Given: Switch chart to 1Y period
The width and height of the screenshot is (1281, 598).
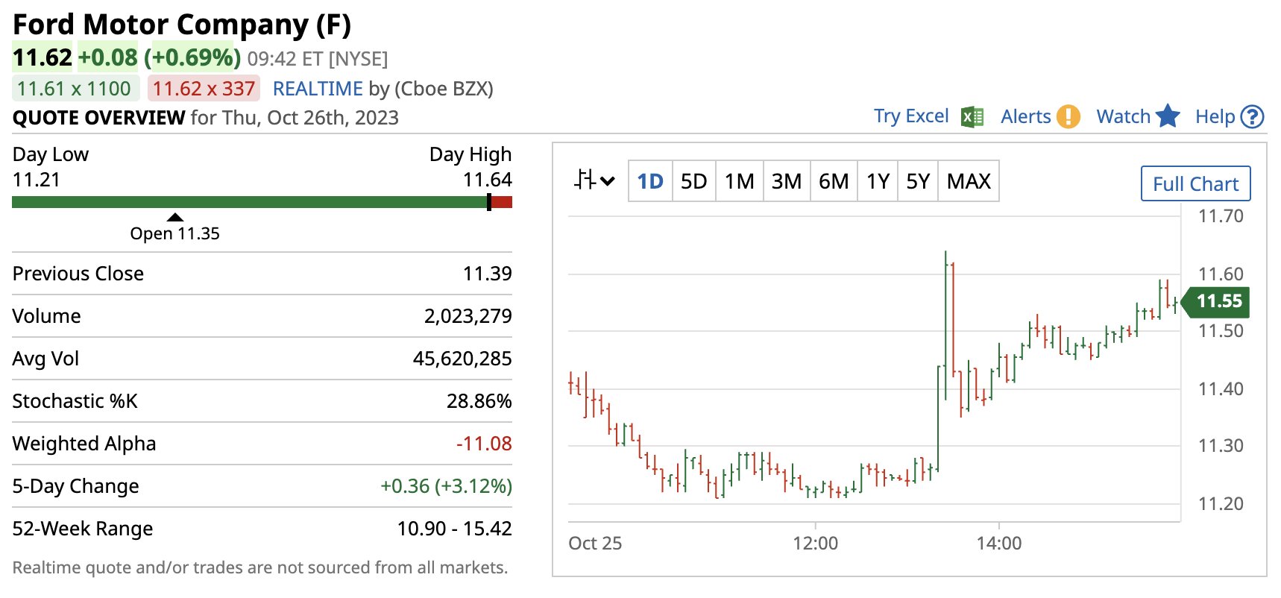Looking at the screenshot, I should (x=878, y=181).
